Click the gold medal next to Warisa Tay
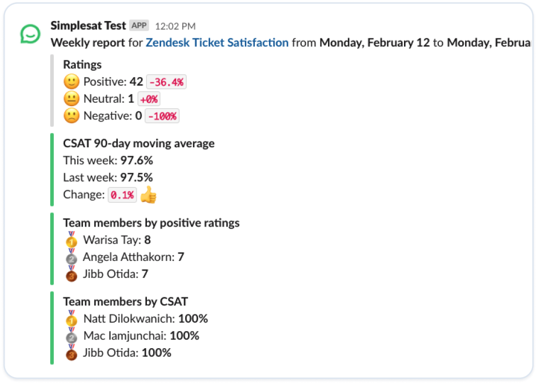536x383 pixels. pos(71,239)
